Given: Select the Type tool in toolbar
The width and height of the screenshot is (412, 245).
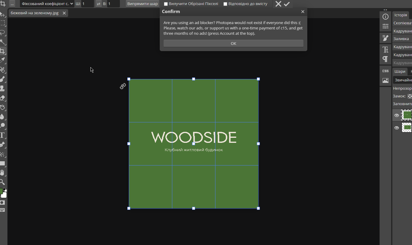Looking at the screenshot, I should 2,135.
